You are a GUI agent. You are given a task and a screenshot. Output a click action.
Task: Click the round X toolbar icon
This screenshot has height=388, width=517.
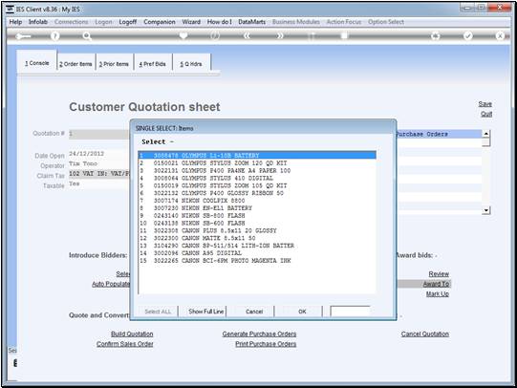click(x=500, y=36)
